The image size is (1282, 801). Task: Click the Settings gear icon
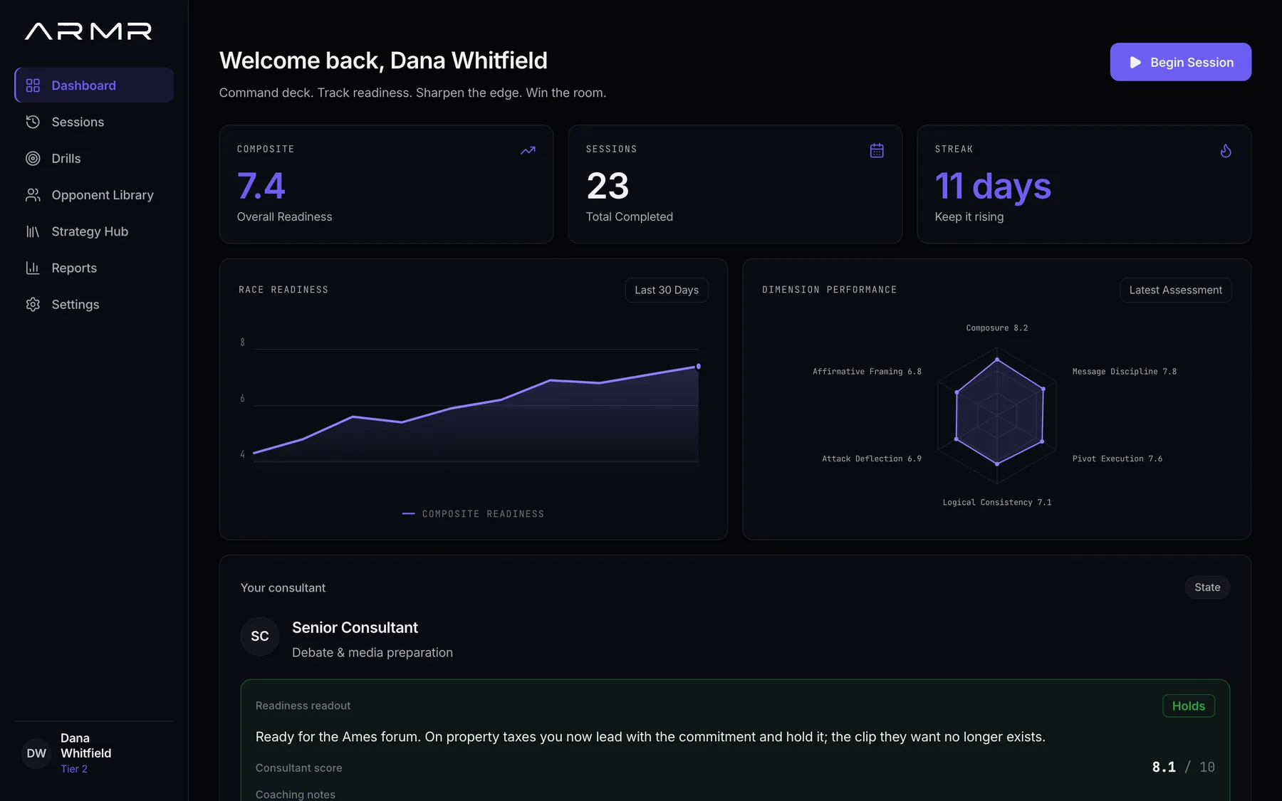(33, 304)
